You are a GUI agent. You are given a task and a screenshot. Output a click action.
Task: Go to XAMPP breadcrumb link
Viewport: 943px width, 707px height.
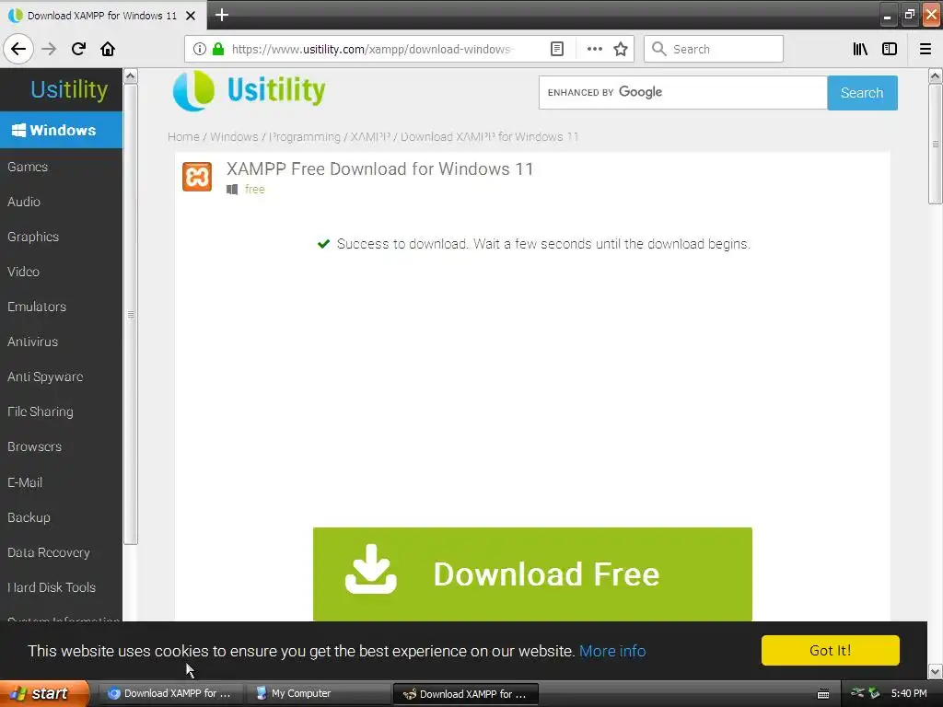coord(370,136)
